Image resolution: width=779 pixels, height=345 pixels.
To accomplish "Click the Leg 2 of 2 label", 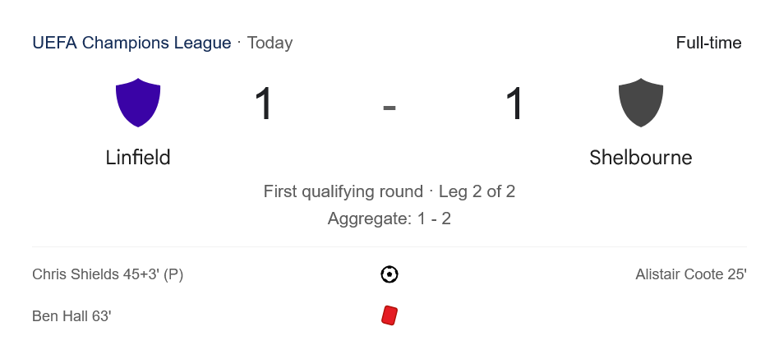I will (477, 191).
